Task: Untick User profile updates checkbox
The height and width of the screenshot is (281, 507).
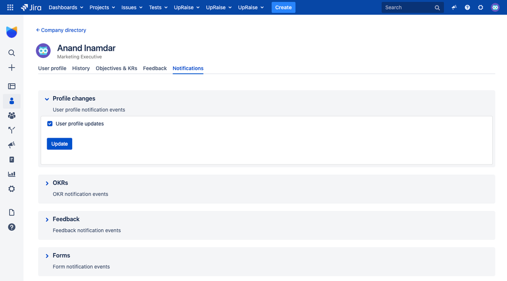Action: click(50, 123)
